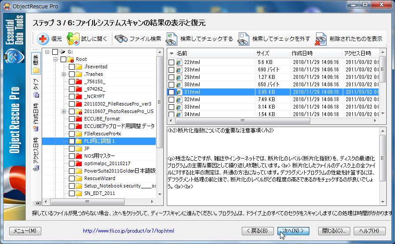Image resolution: width=395 pixels, height=244 pixels.
Task: Check the .Trashes folder checkbox
Action: [72, 74]
